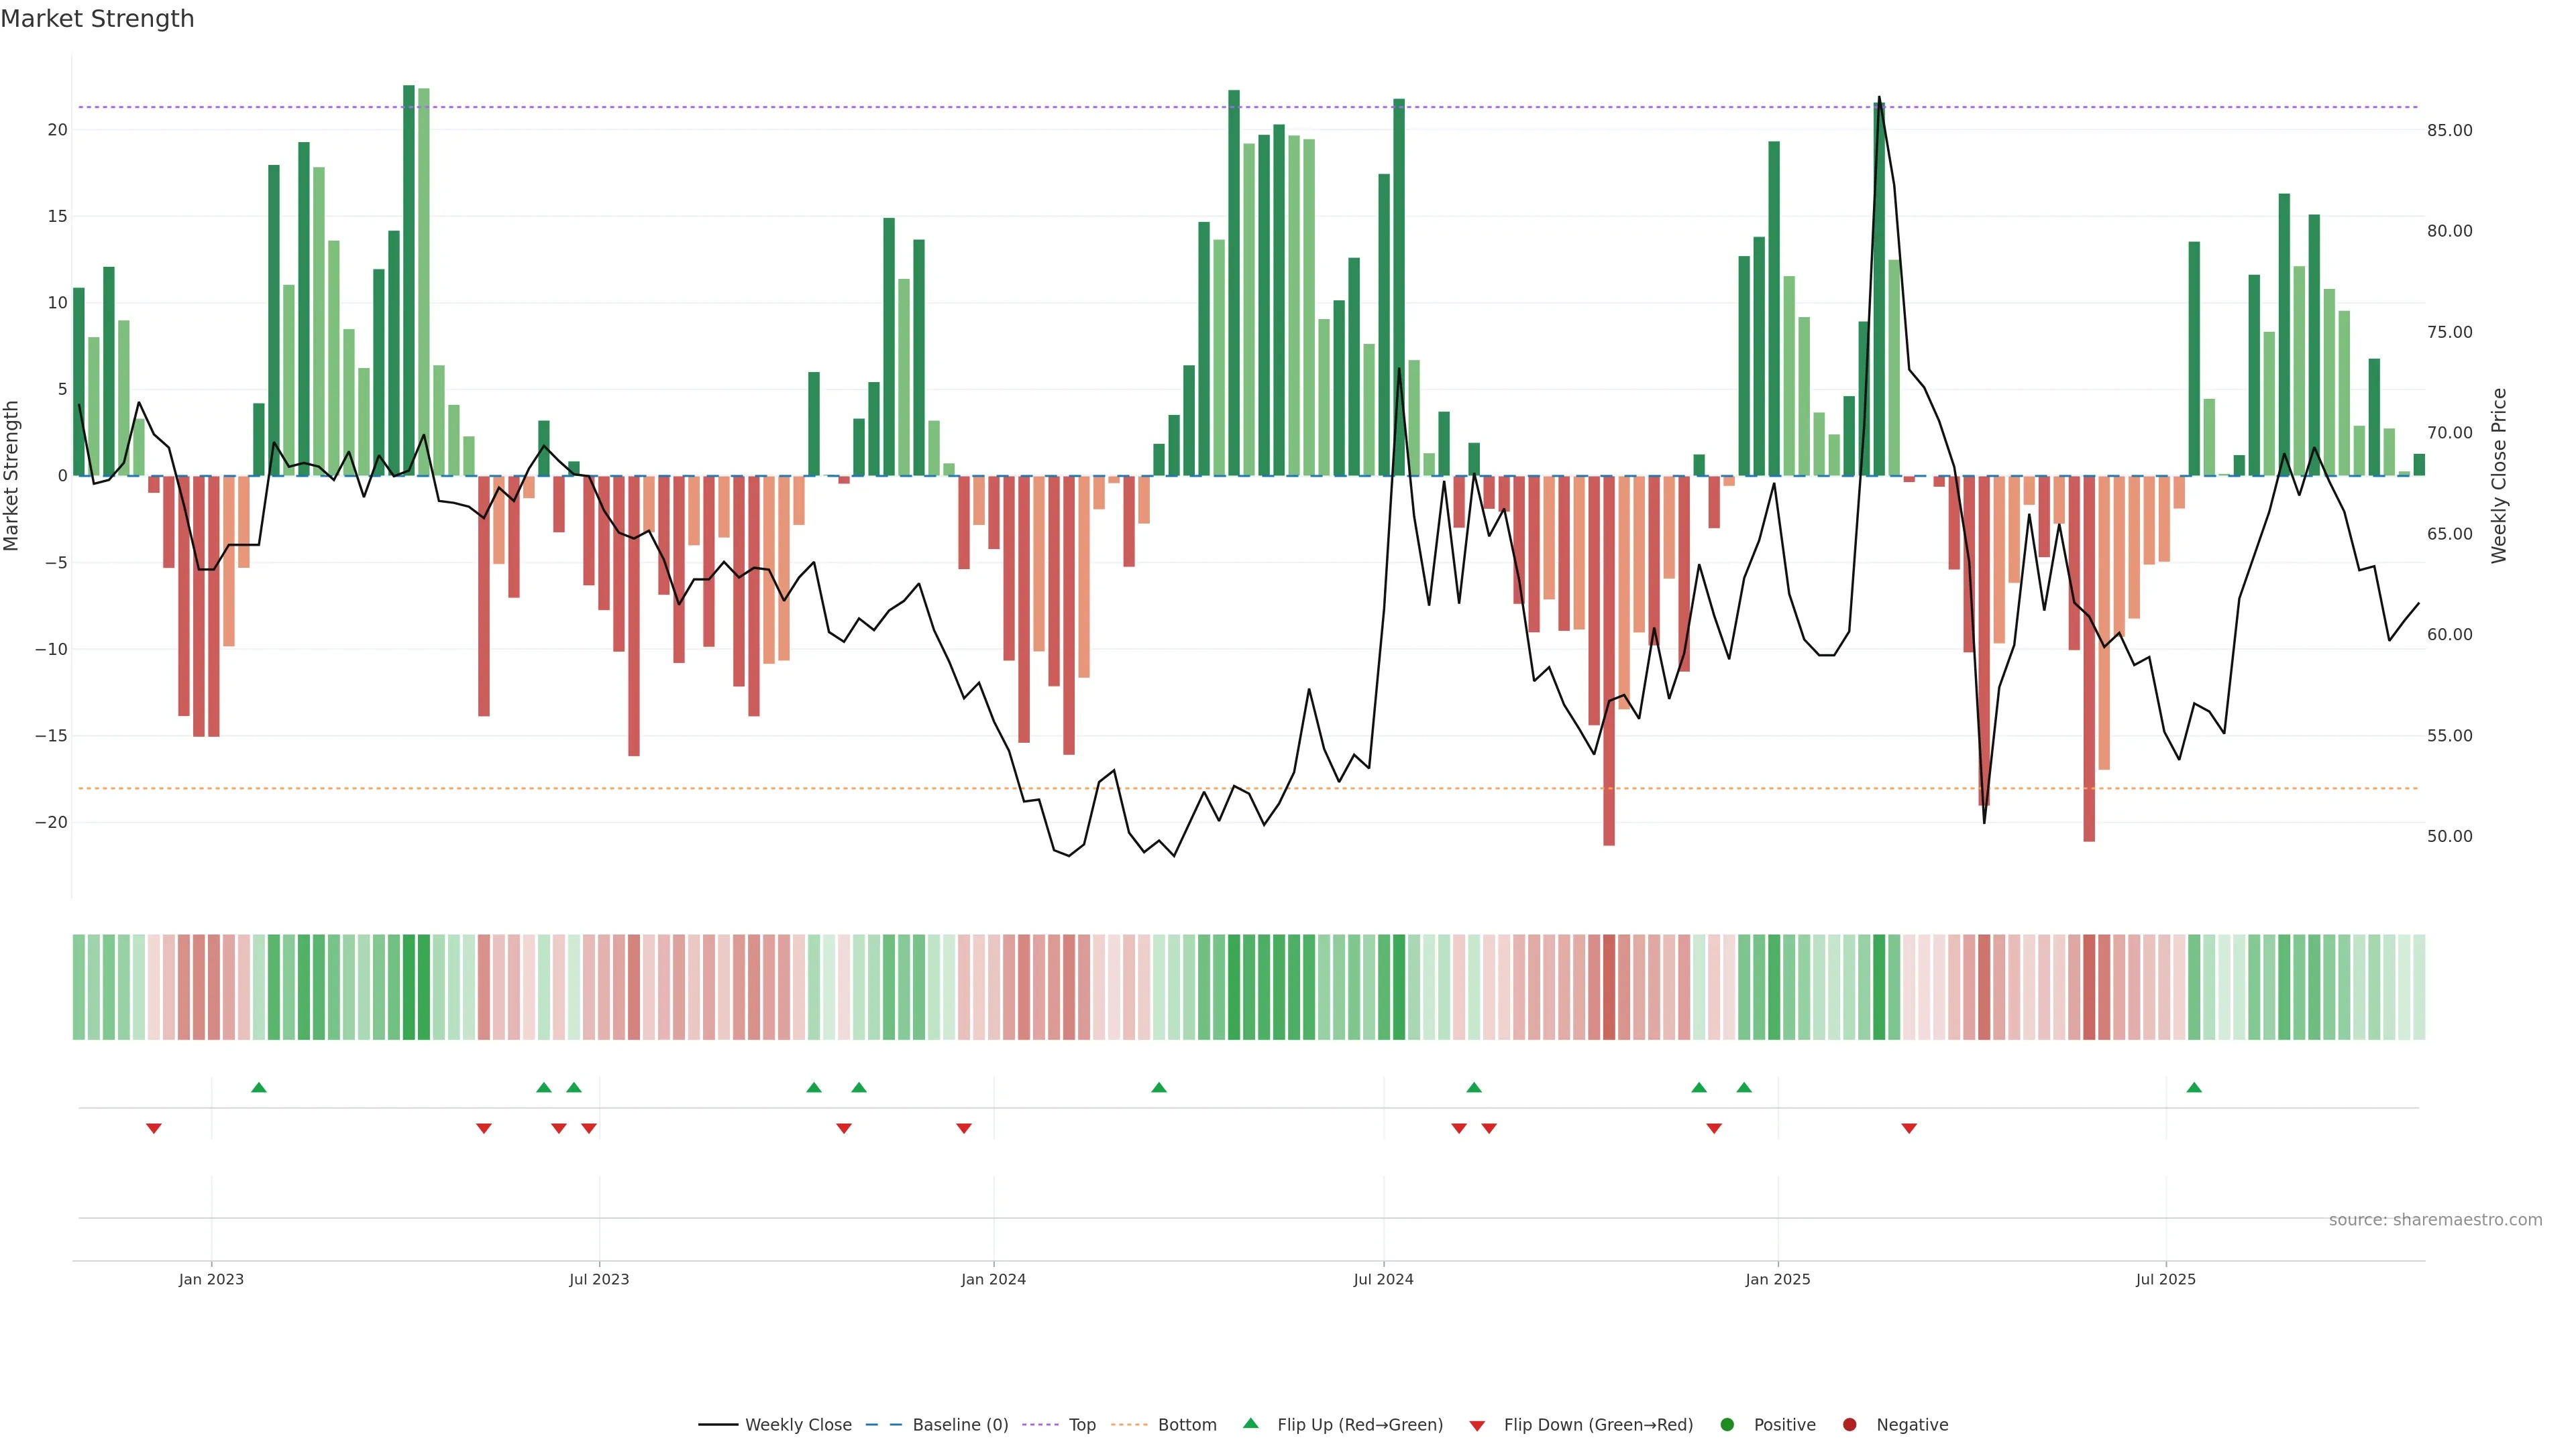This screenshot has height=1448, width=2576.
Task: Click Negative red circle legend icon
Action: pyautogui.click(x=1849, y=1425)
